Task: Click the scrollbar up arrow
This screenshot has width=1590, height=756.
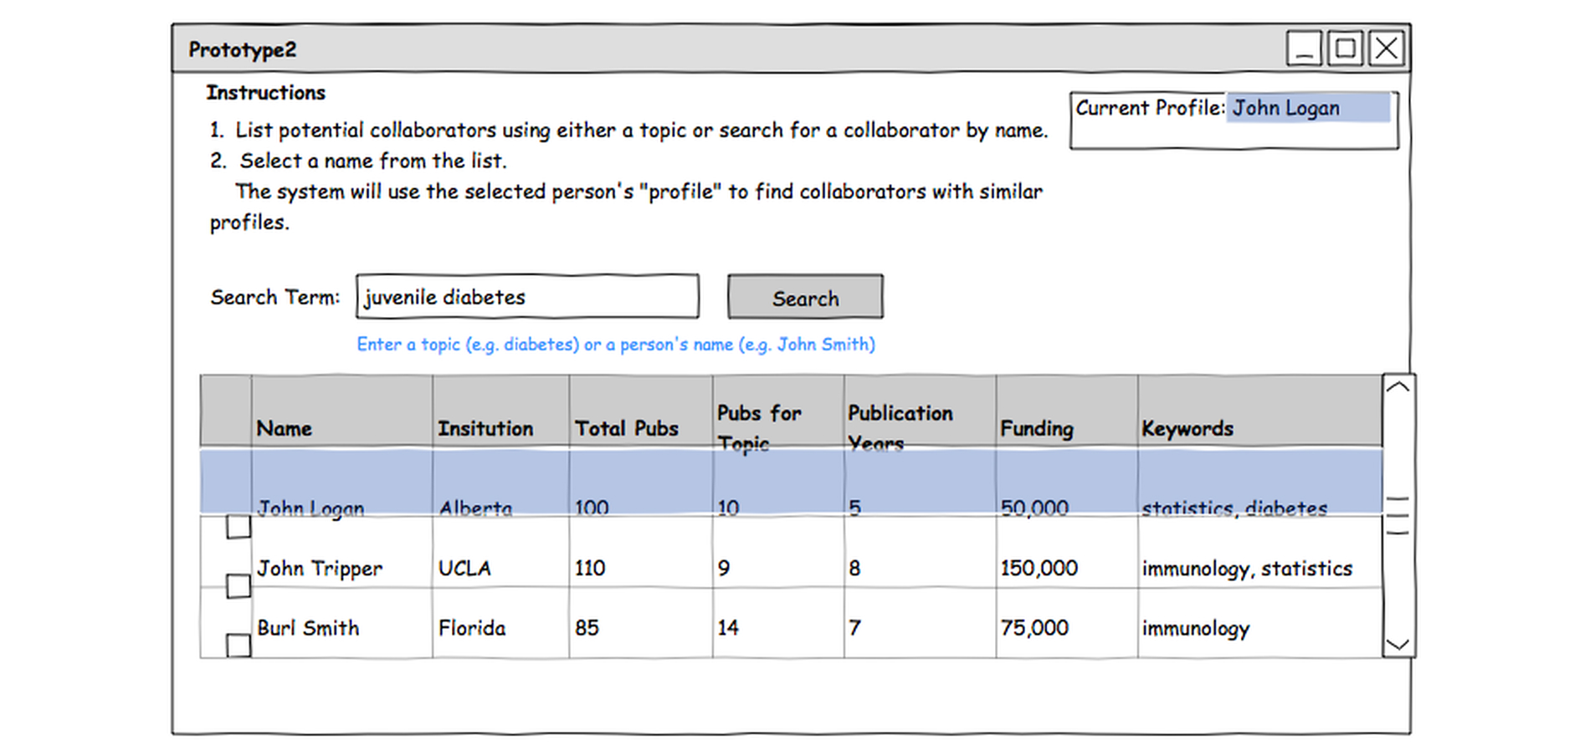Action: tap(1398, 387)
